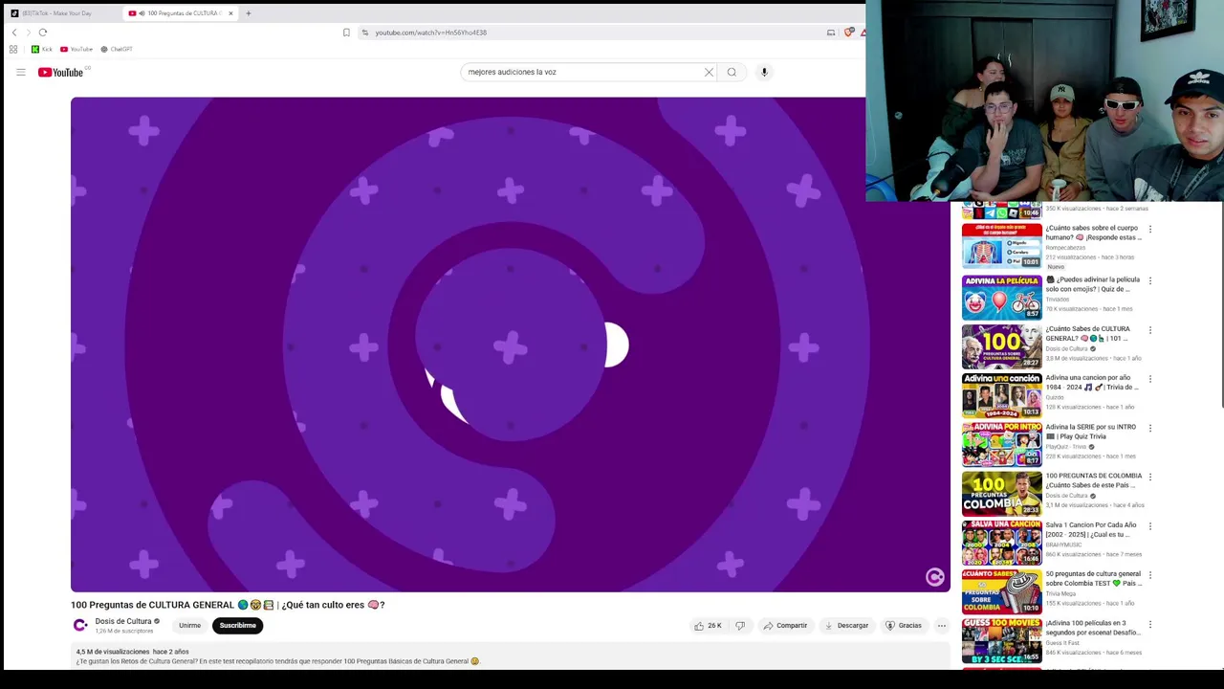
Task: Click the Descargar download button
Action: 846,626
